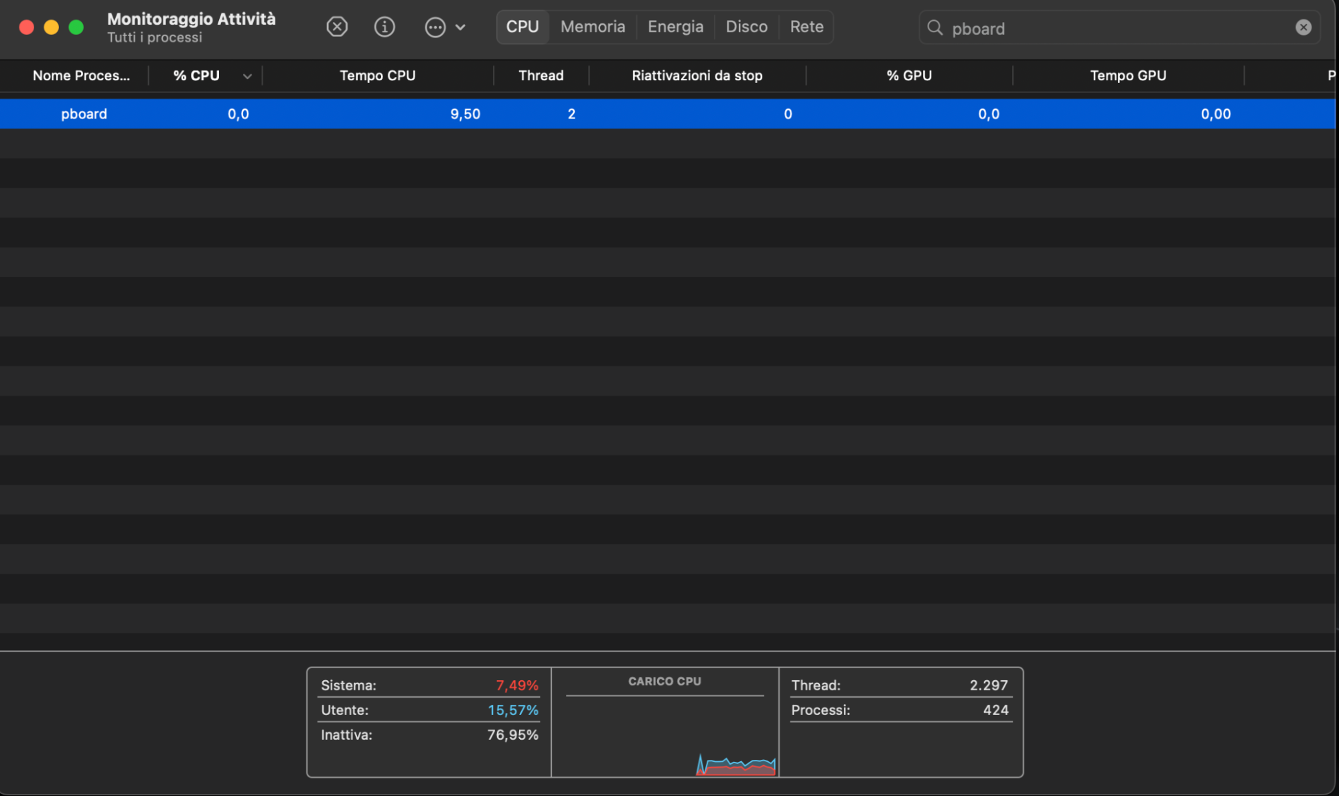The width and height of the screenshot is (1339, 796).
Task: Click the magnifying glass search icon
Action: pos(935,28)
